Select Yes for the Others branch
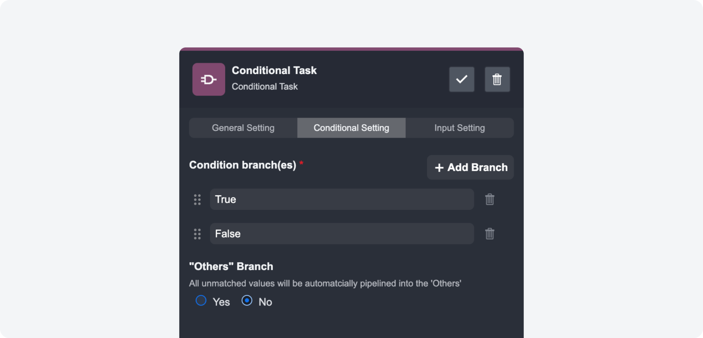The image size is (703, 338). (x=201, y=301)
